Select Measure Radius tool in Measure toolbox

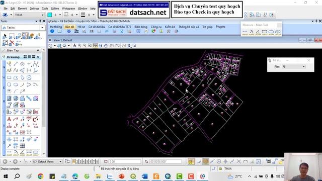click(x=252, y=32)
